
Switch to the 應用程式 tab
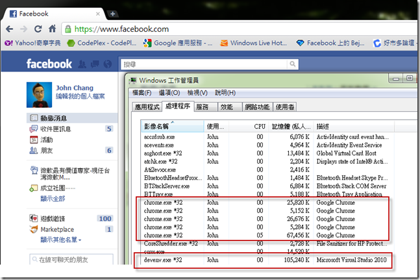click(x=147, y=107)
